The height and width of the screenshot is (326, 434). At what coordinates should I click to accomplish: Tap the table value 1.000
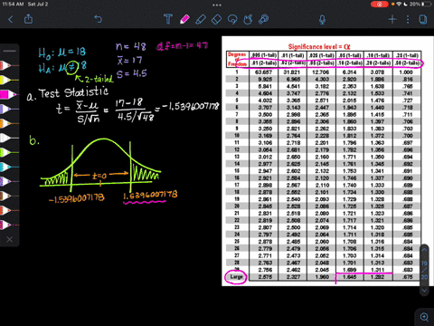click(406, 72)
